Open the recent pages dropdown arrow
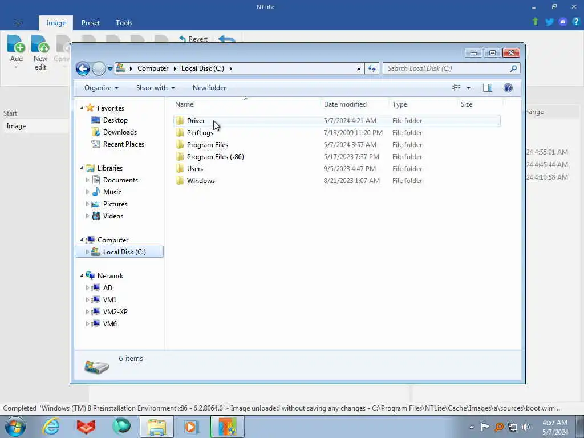This screenshot has width=584, height=438. tap(110, 68)
